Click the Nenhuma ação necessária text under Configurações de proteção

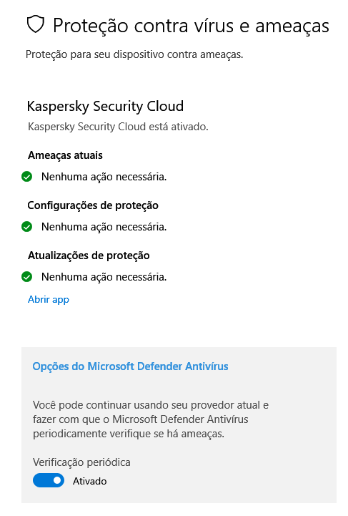pyautogui.click(x=104, y=227)
